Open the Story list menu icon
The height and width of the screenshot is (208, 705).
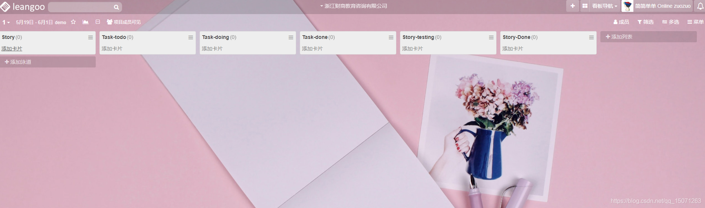tap(91, 37)
